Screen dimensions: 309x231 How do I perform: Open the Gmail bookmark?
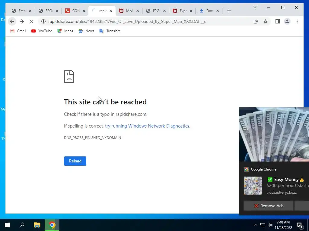[18, 31]
